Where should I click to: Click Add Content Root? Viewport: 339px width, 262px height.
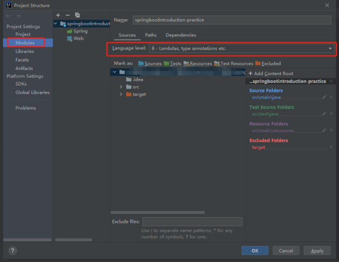coord(271,74)
